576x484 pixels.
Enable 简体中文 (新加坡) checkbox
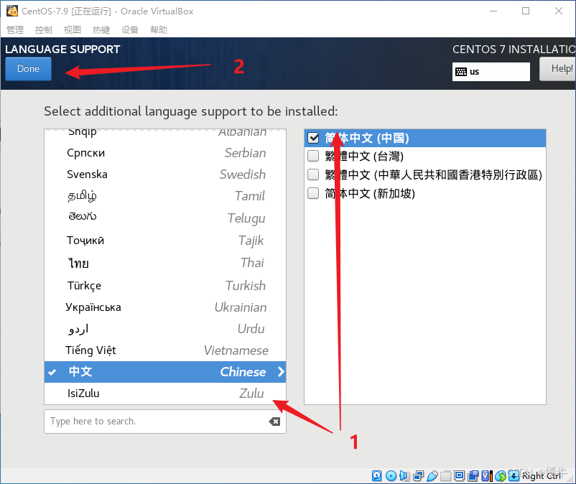pos(313,192)
